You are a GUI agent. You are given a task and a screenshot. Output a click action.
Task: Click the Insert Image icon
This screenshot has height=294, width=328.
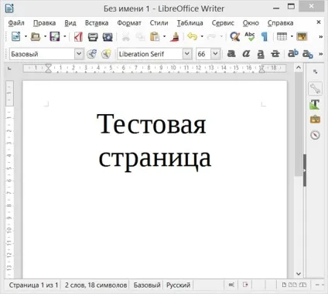coord(302,36)
